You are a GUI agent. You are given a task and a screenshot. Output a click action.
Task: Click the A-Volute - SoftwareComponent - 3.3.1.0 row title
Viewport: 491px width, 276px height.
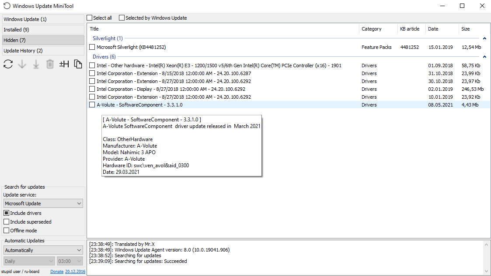[x=139, y=105]
